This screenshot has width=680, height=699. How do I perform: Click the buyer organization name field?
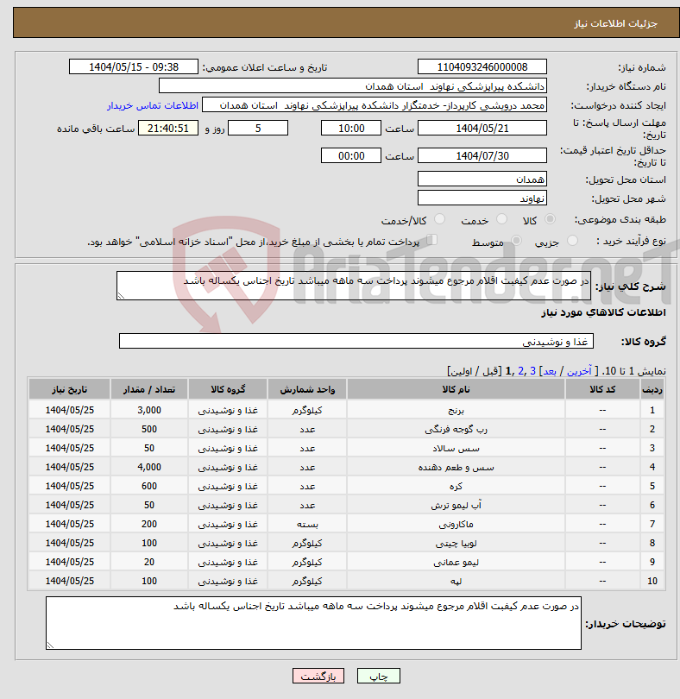click(353, 86)
